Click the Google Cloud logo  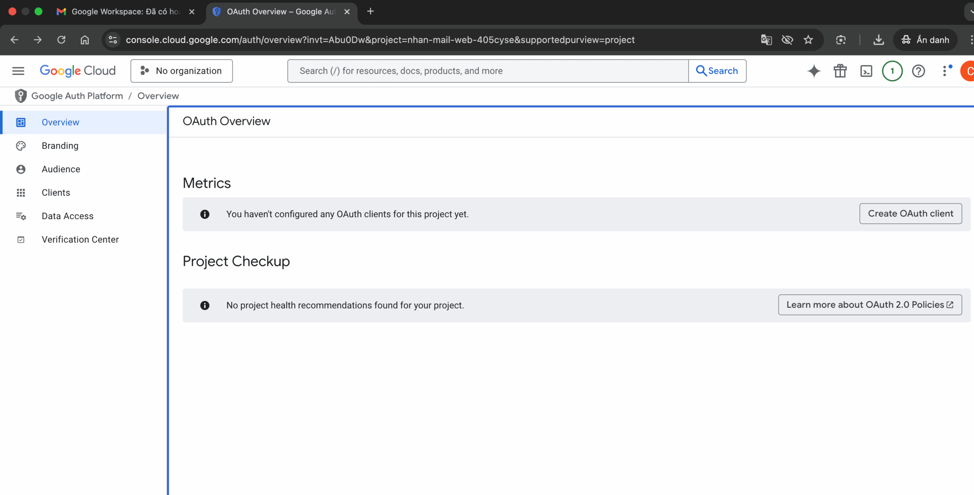point(78,71)
